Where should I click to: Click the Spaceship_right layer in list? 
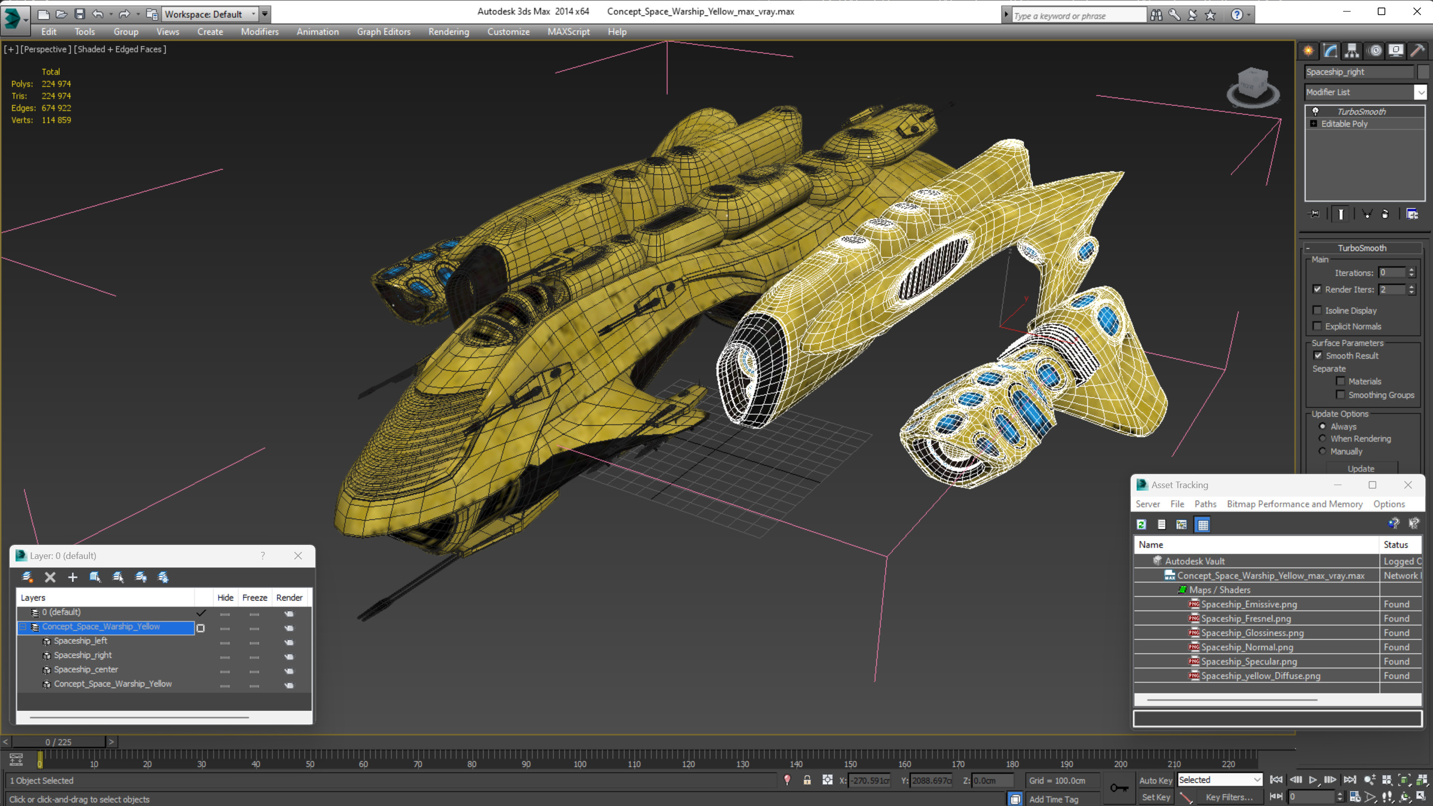82,654
